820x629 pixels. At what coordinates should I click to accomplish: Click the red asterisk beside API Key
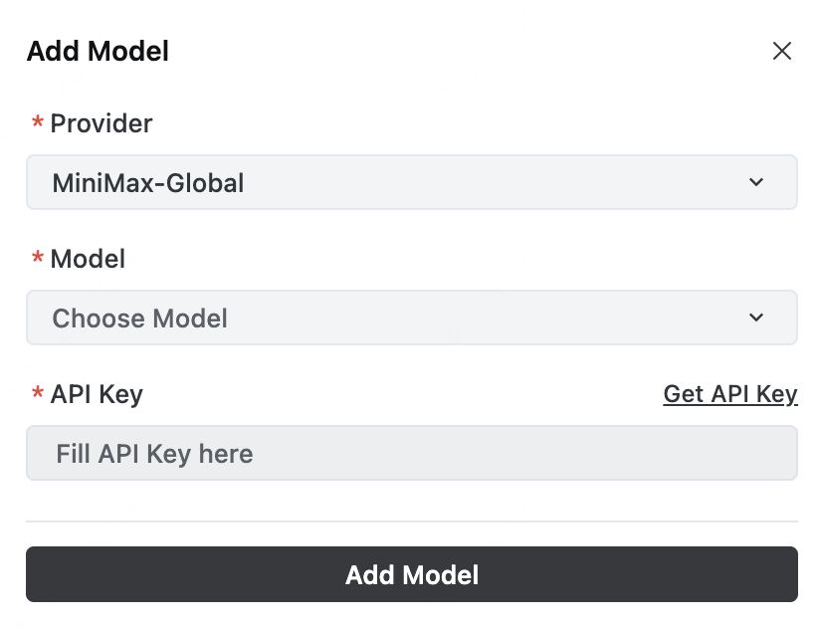click(38, 394)
